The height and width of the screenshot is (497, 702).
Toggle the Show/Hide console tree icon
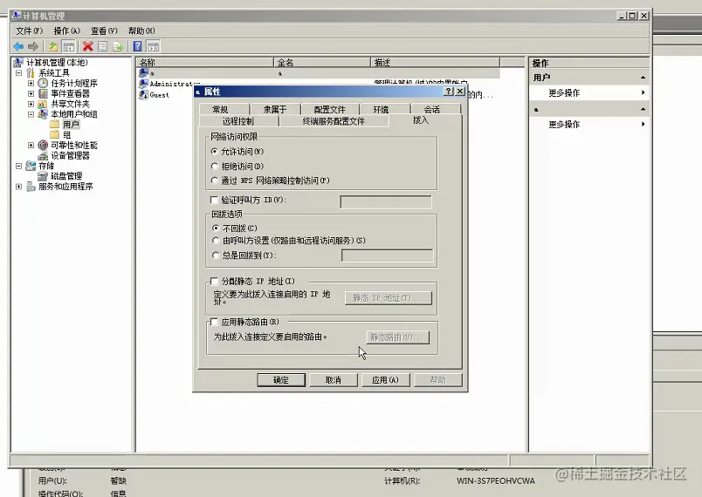coord(68,46)
